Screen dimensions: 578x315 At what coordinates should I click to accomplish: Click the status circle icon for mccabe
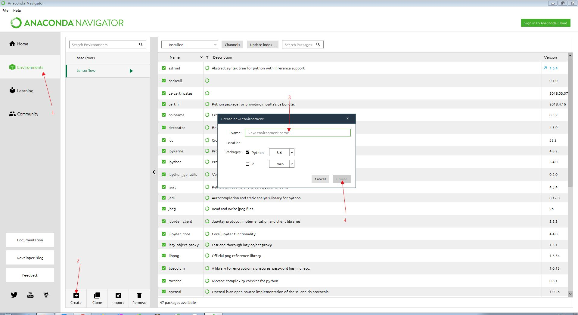pos(207,281)
